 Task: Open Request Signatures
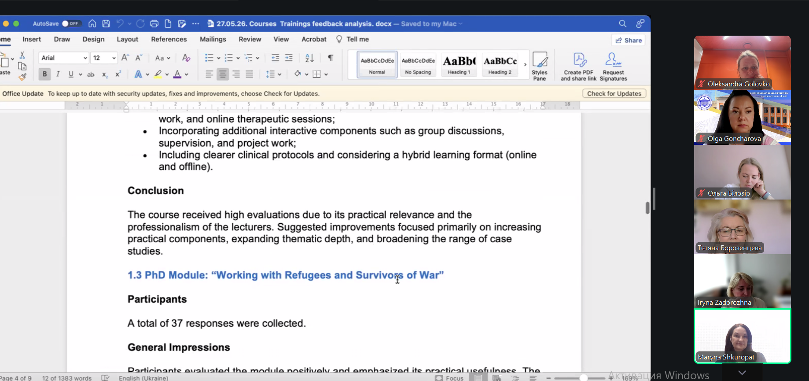(613, 67)
